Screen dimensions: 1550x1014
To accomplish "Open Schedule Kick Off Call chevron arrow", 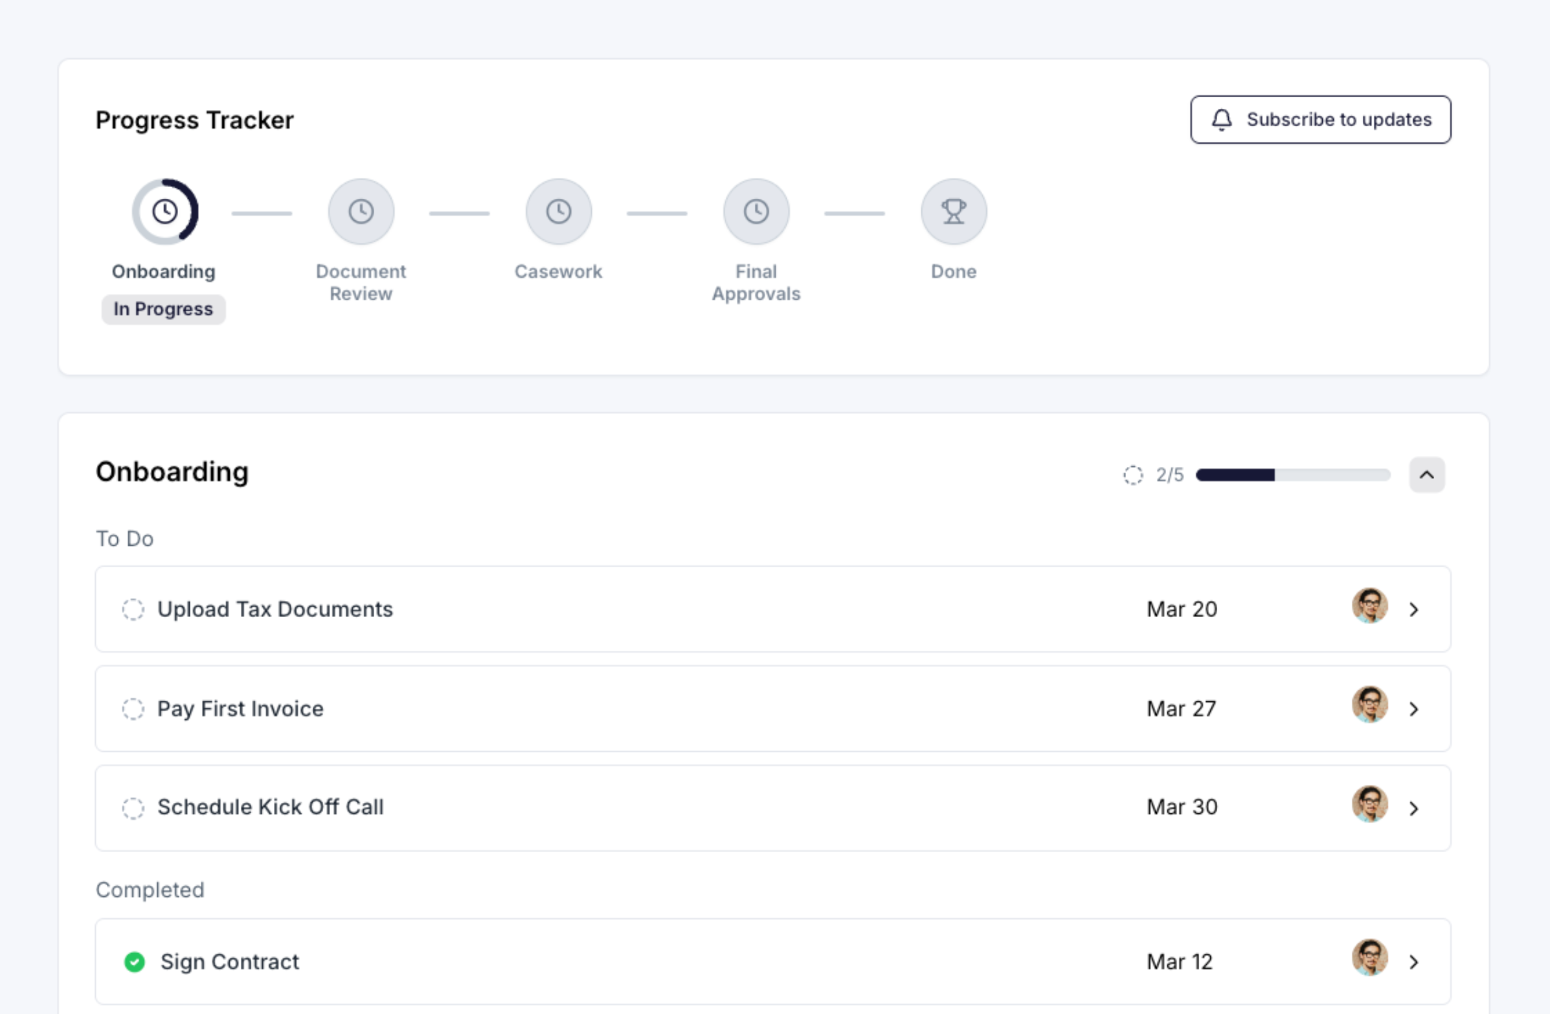I will 1413,809.
